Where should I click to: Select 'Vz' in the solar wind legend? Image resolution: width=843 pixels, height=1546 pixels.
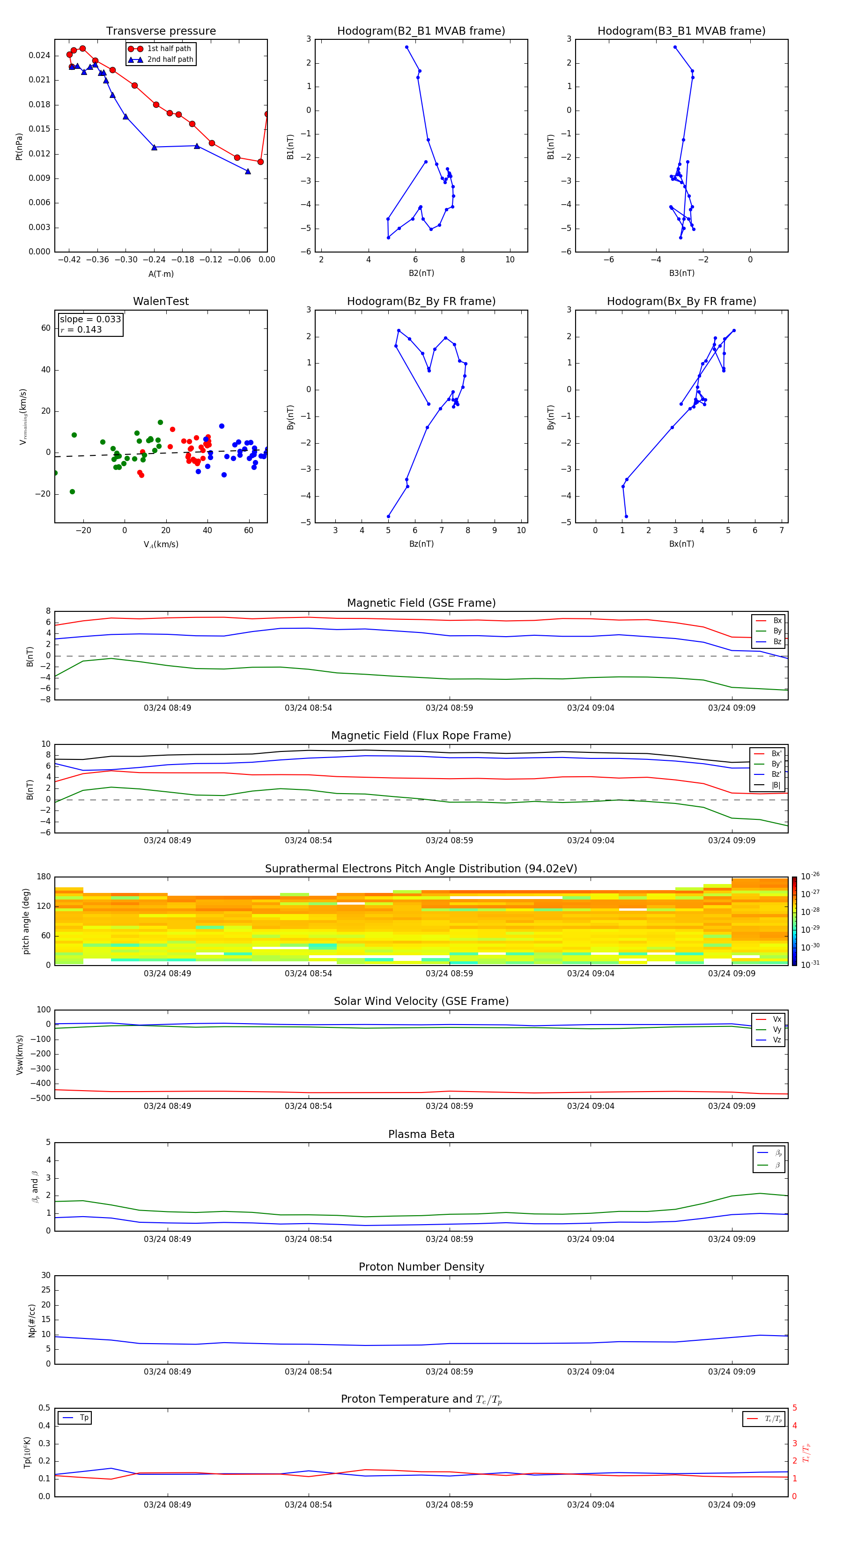769,1040
